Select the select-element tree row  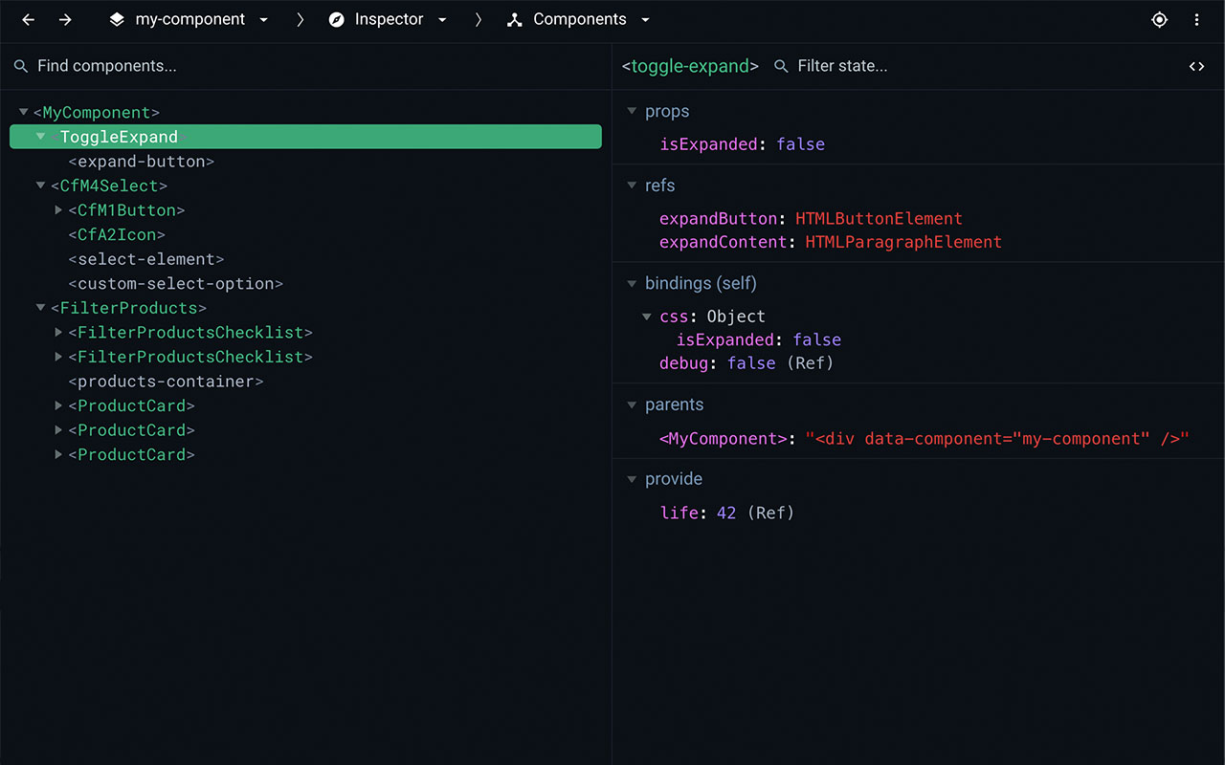[305, 259]
